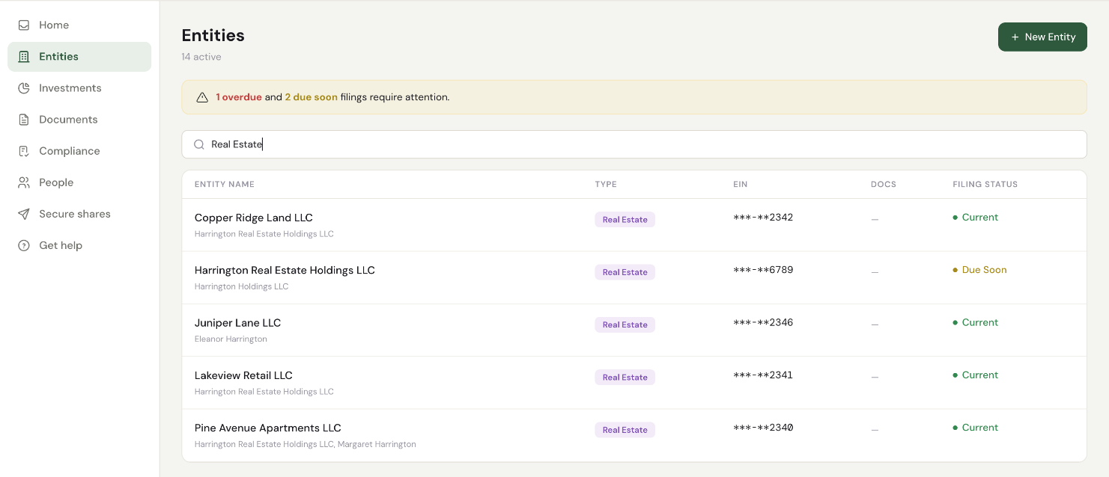Click the Entity Name column header
This screenshot has width=1109, height=477.
coord(225,184)
